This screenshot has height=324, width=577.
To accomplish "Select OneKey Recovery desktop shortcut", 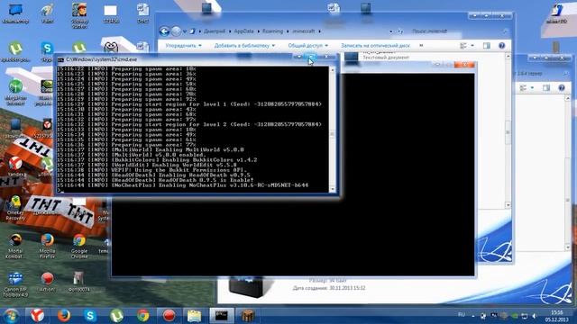I will coord(15,208).
